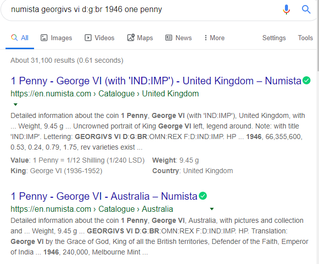This screenshot has width=319, height=264.
Task: Click the green checkmark beside the Australia result
Action: click(x=203, y=196)
